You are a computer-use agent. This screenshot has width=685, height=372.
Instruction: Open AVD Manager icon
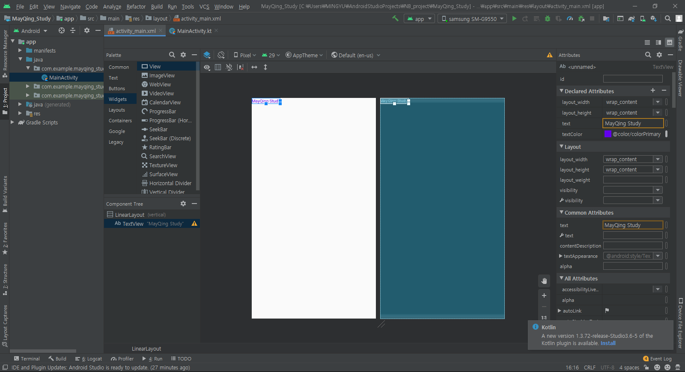point(643,18)
